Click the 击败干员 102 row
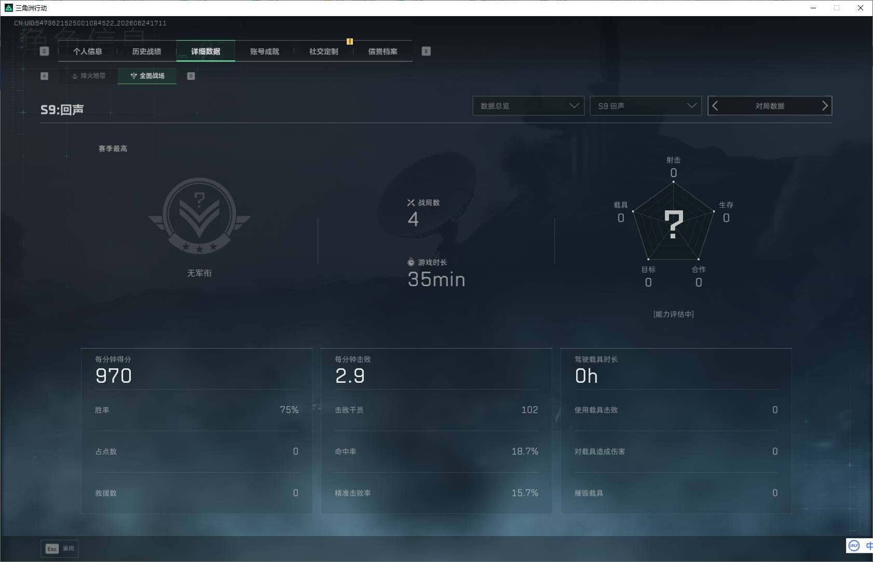 (436, 410)
